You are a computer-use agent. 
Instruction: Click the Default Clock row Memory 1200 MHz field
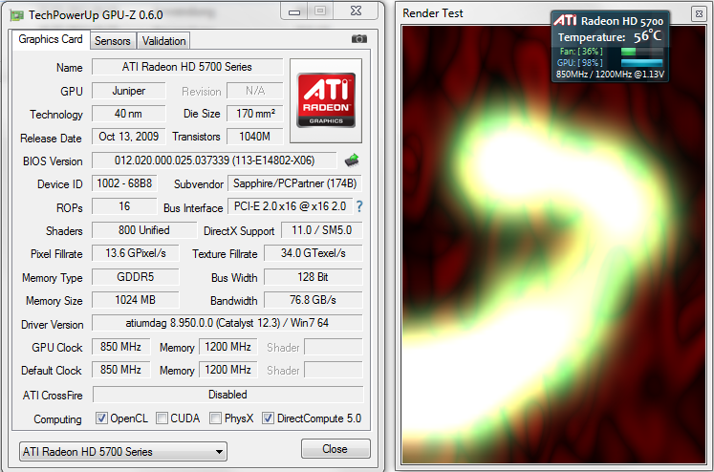click(x=228, y=370)
